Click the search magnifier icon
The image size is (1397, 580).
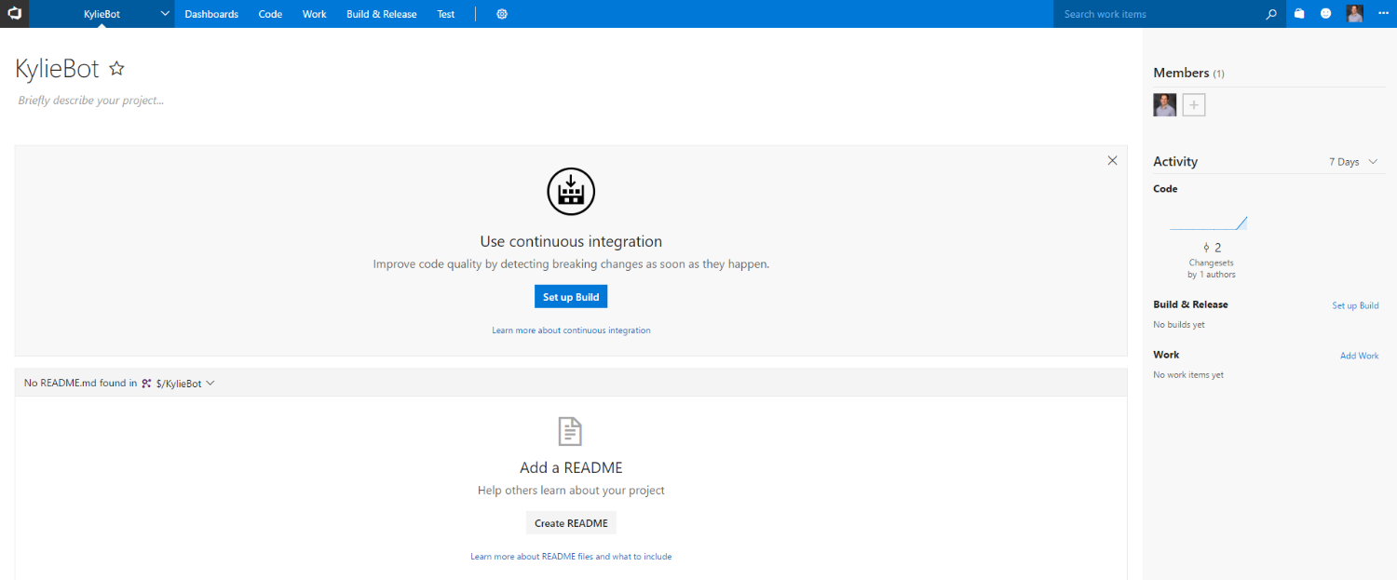[x=1272, y=14]
